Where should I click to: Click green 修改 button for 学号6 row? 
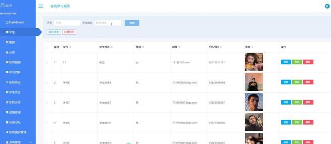[297, 123]
